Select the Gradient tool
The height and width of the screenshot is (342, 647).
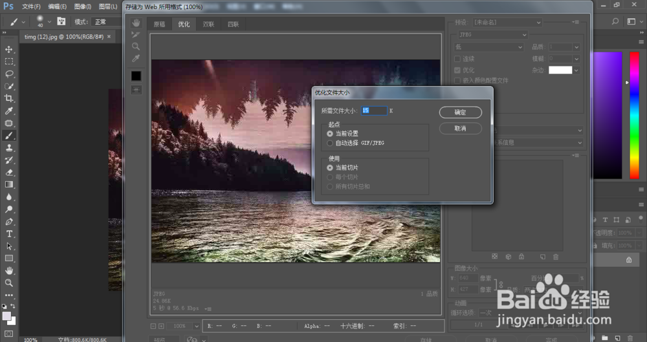click(8, 184)
